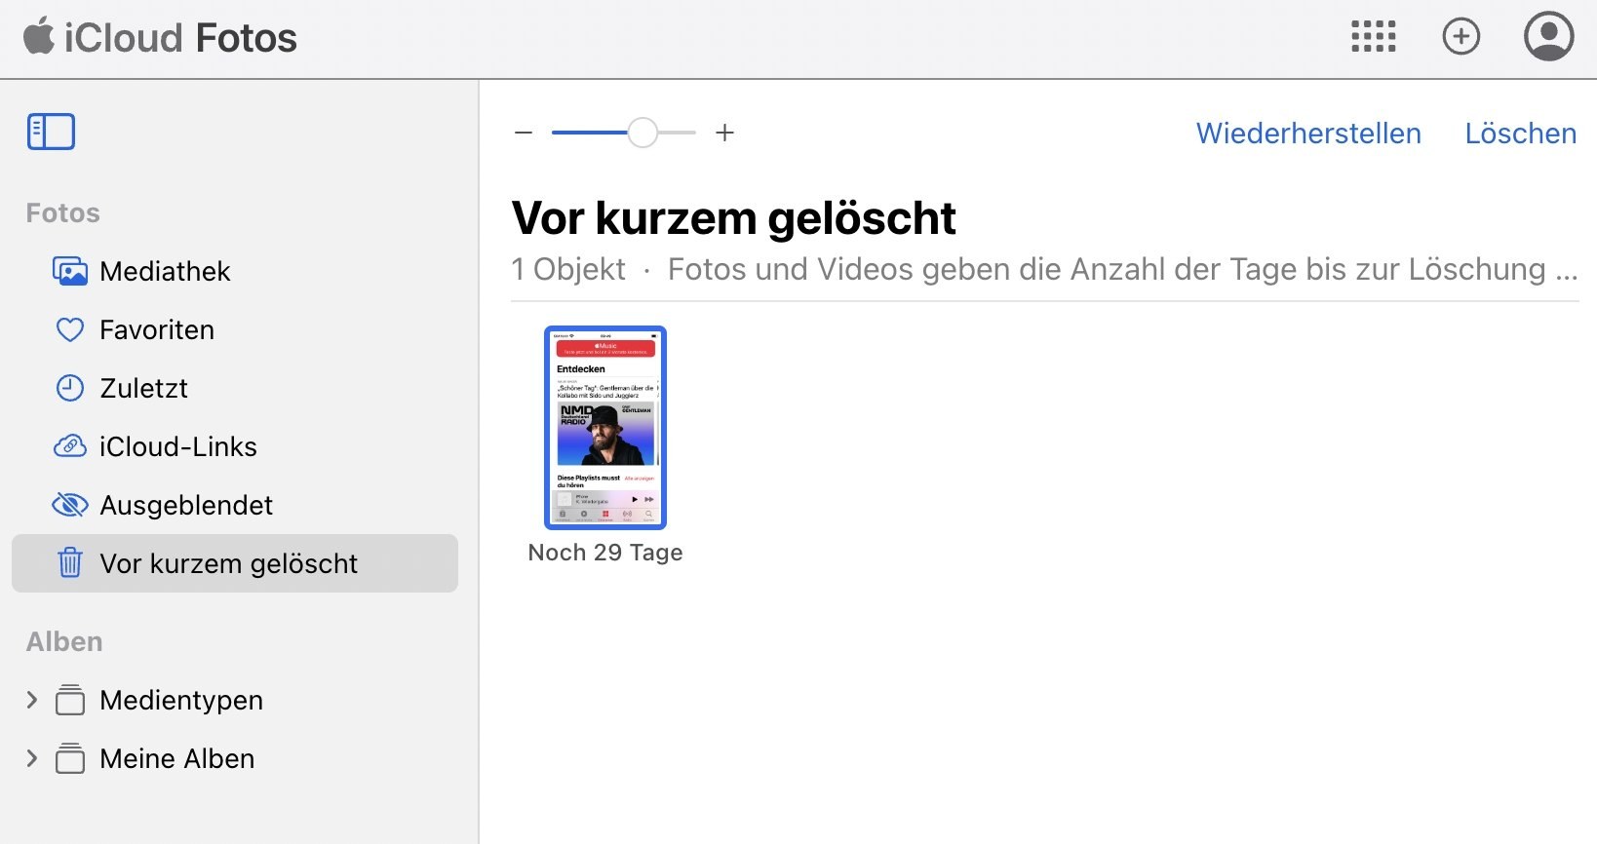Open the Zuletzt label in sidebar
Image resolution: width=1597 pixels, height=844 pixels.
coord(143,388)
